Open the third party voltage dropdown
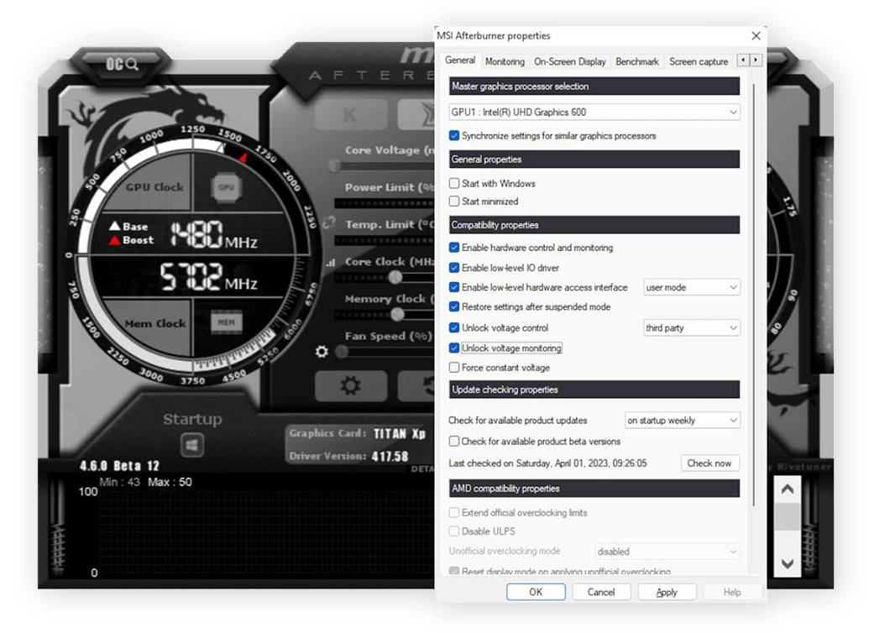874x633 pixels. (x=691, y=327)
